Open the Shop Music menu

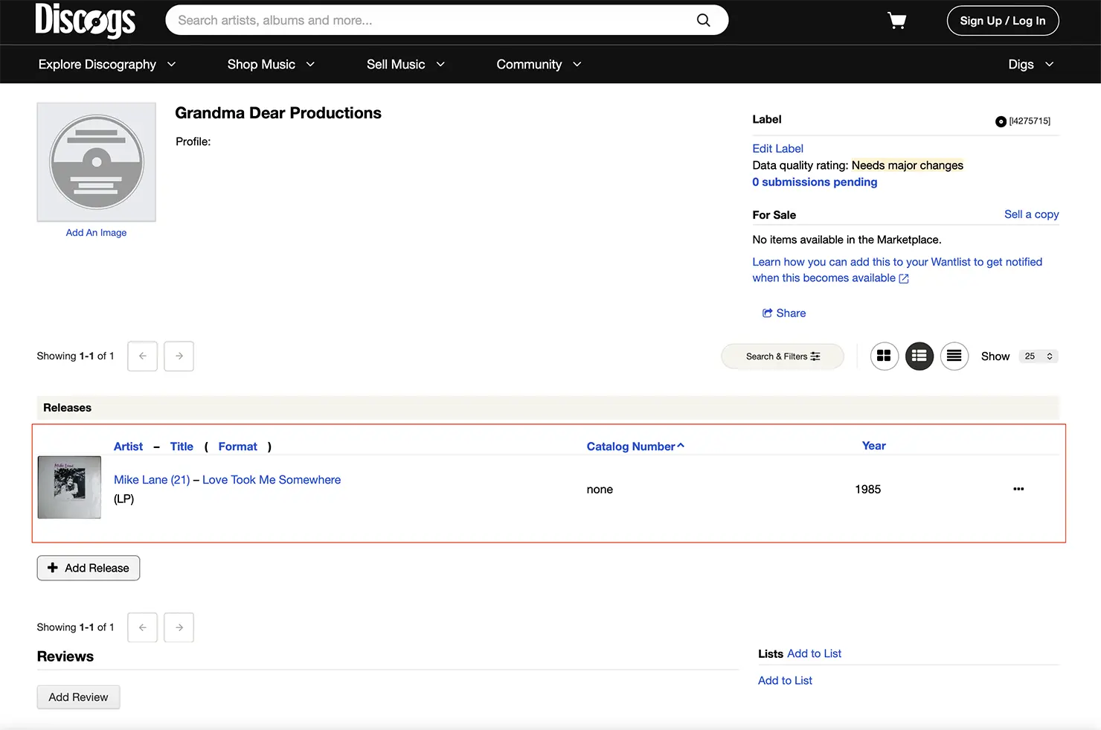pyautogui.click(x=271, y=65)
